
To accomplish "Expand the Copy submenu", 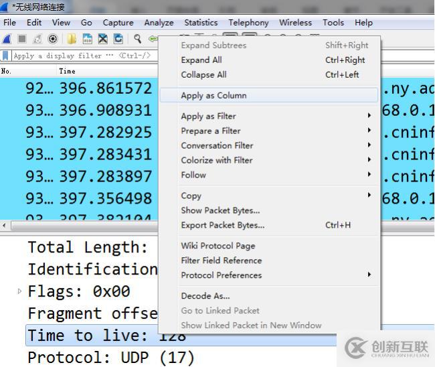I will (268, 196).
